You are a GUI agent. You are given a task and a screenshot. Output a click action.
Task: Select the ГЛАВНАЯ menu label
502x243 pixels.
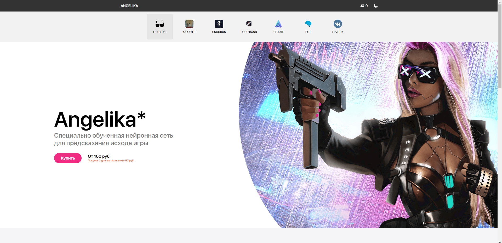click(x=159, y=32)
